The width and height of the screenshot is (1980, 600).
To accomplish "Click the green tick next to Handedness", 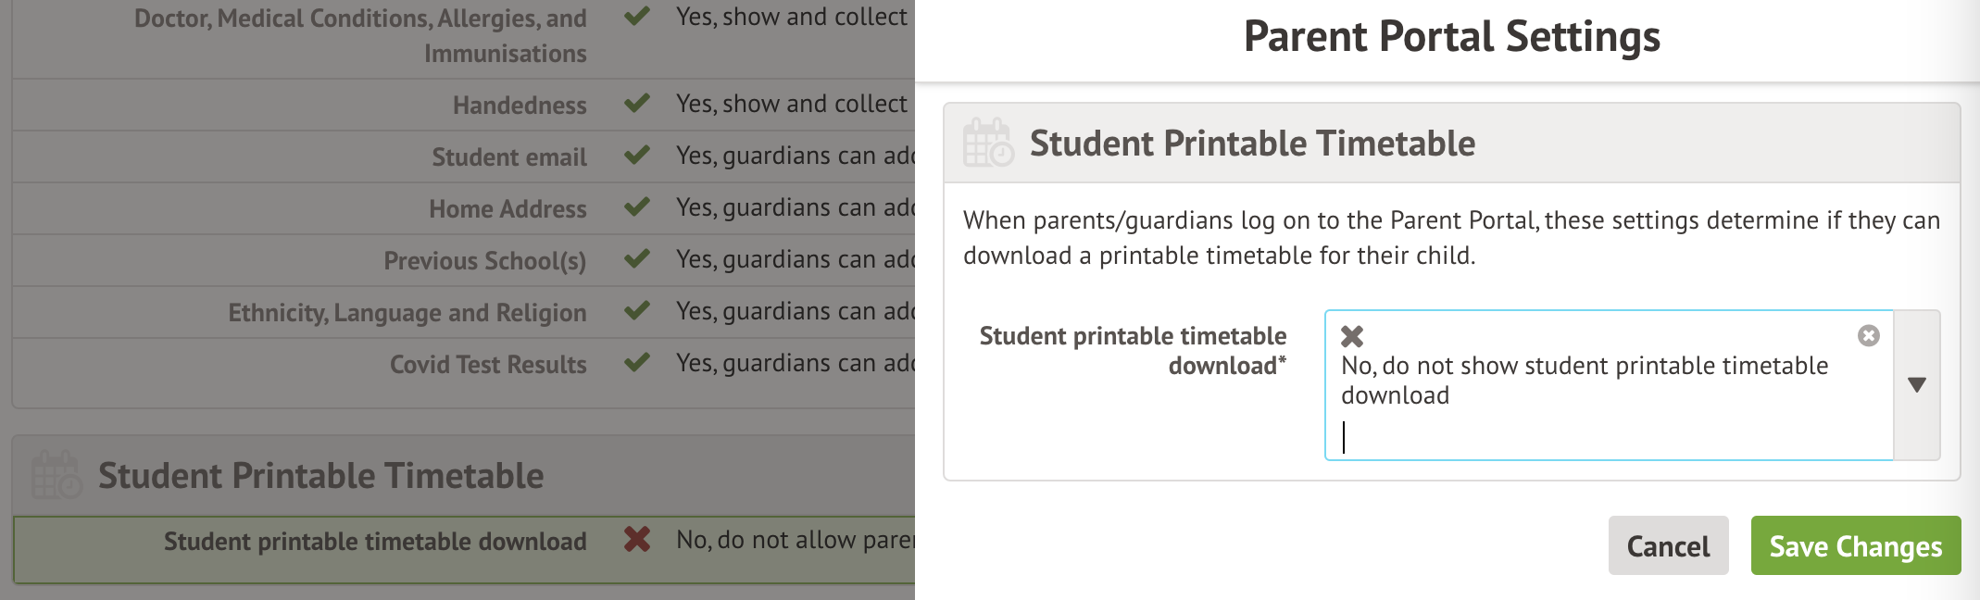I will [x=637, y=104].
